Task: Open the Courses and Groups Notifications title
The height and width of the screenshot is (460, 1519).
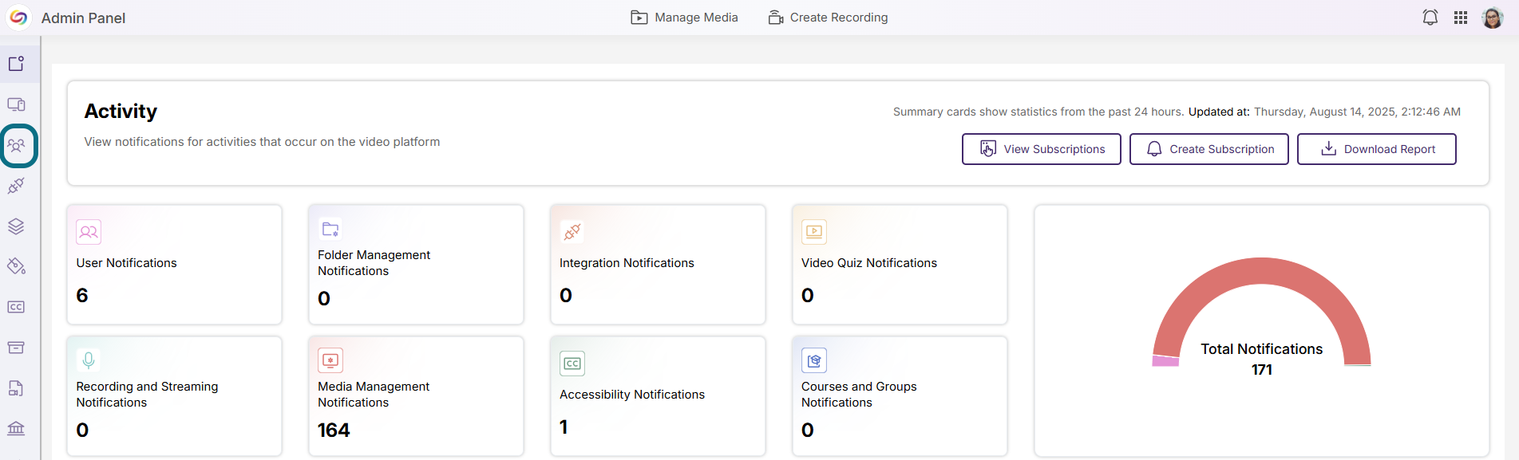Action: click(859, 395)
